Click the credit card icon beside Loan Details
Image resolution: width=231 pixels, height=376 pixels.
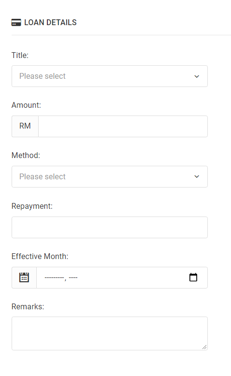[x=16, y=23]
